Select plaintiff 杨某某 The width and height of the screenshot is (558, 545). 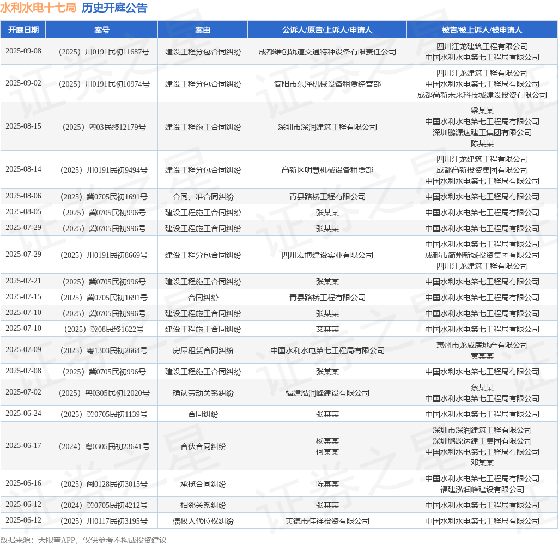point(327,441)
